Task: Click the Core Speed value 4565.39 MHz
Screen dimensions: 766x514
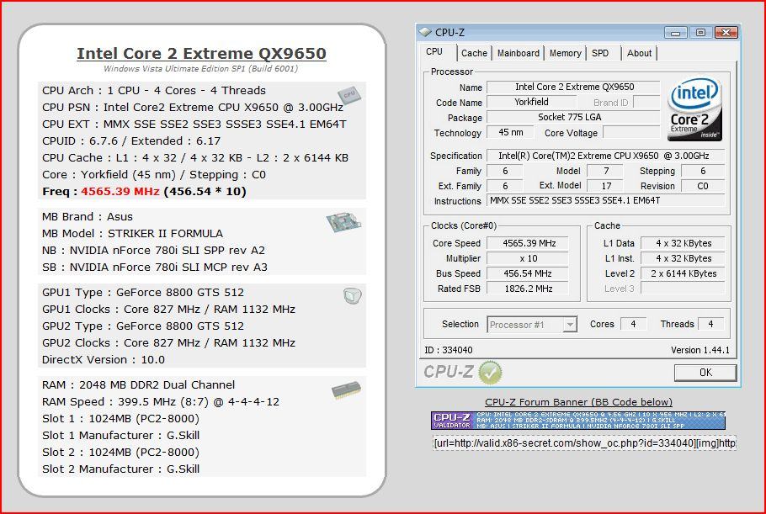Action: coord(528,243)
